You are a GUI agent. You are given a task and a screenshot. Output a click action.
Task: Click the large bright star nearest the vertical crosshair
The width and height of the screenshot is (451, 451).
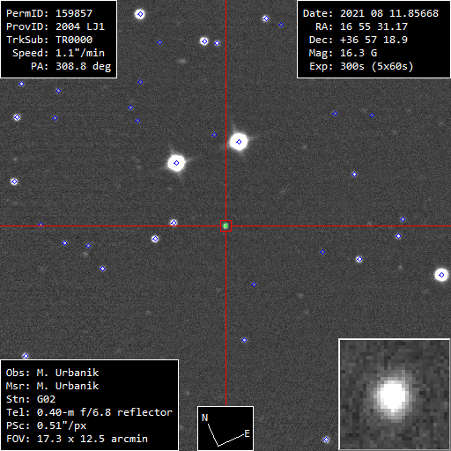pos(239,142)
